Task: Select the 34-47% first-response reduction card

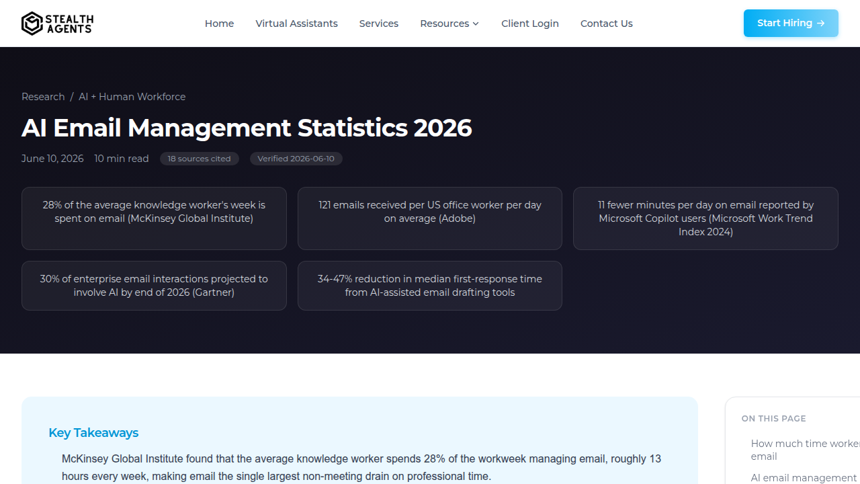Action: click(x=430, y=286)
